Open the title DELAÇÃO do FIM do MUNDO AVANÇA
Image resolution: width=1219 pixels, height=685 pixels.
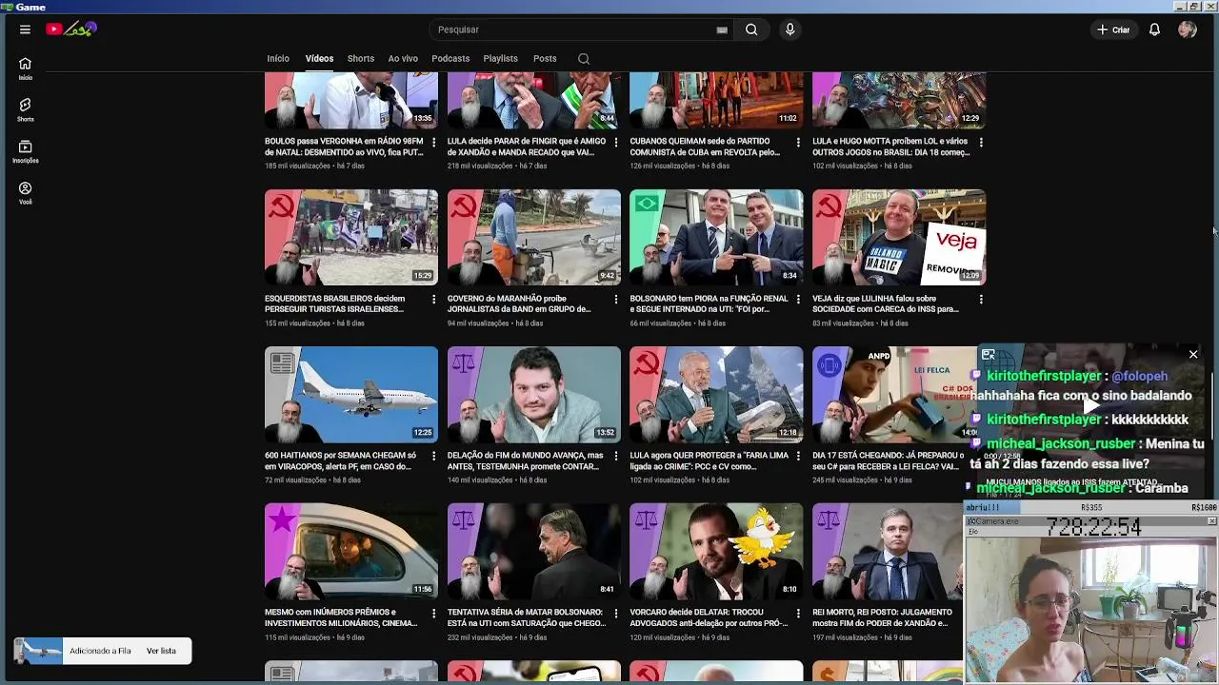[x=525, y=460]
